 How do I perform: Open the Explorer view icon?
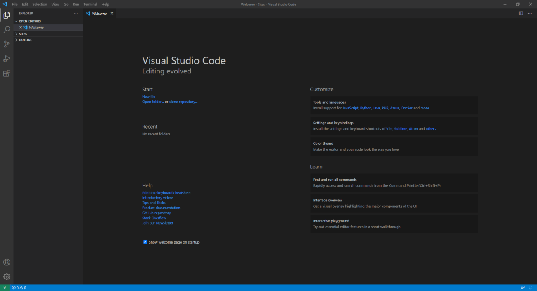pos(7,15)
